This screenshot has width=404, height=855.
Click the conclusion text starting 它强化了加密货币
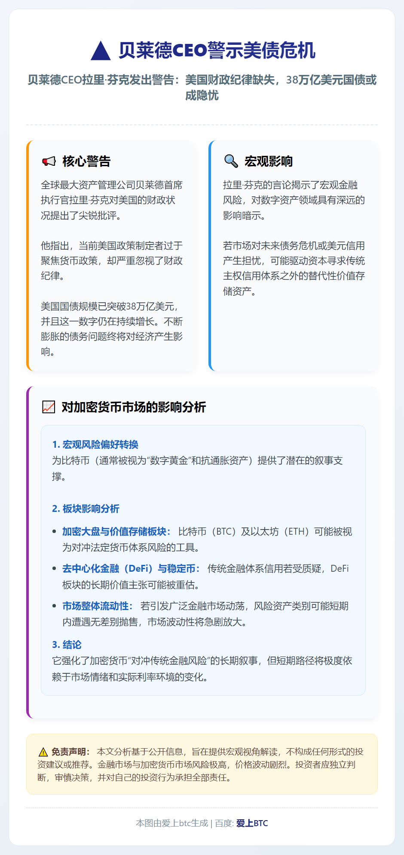coord(202,669)
